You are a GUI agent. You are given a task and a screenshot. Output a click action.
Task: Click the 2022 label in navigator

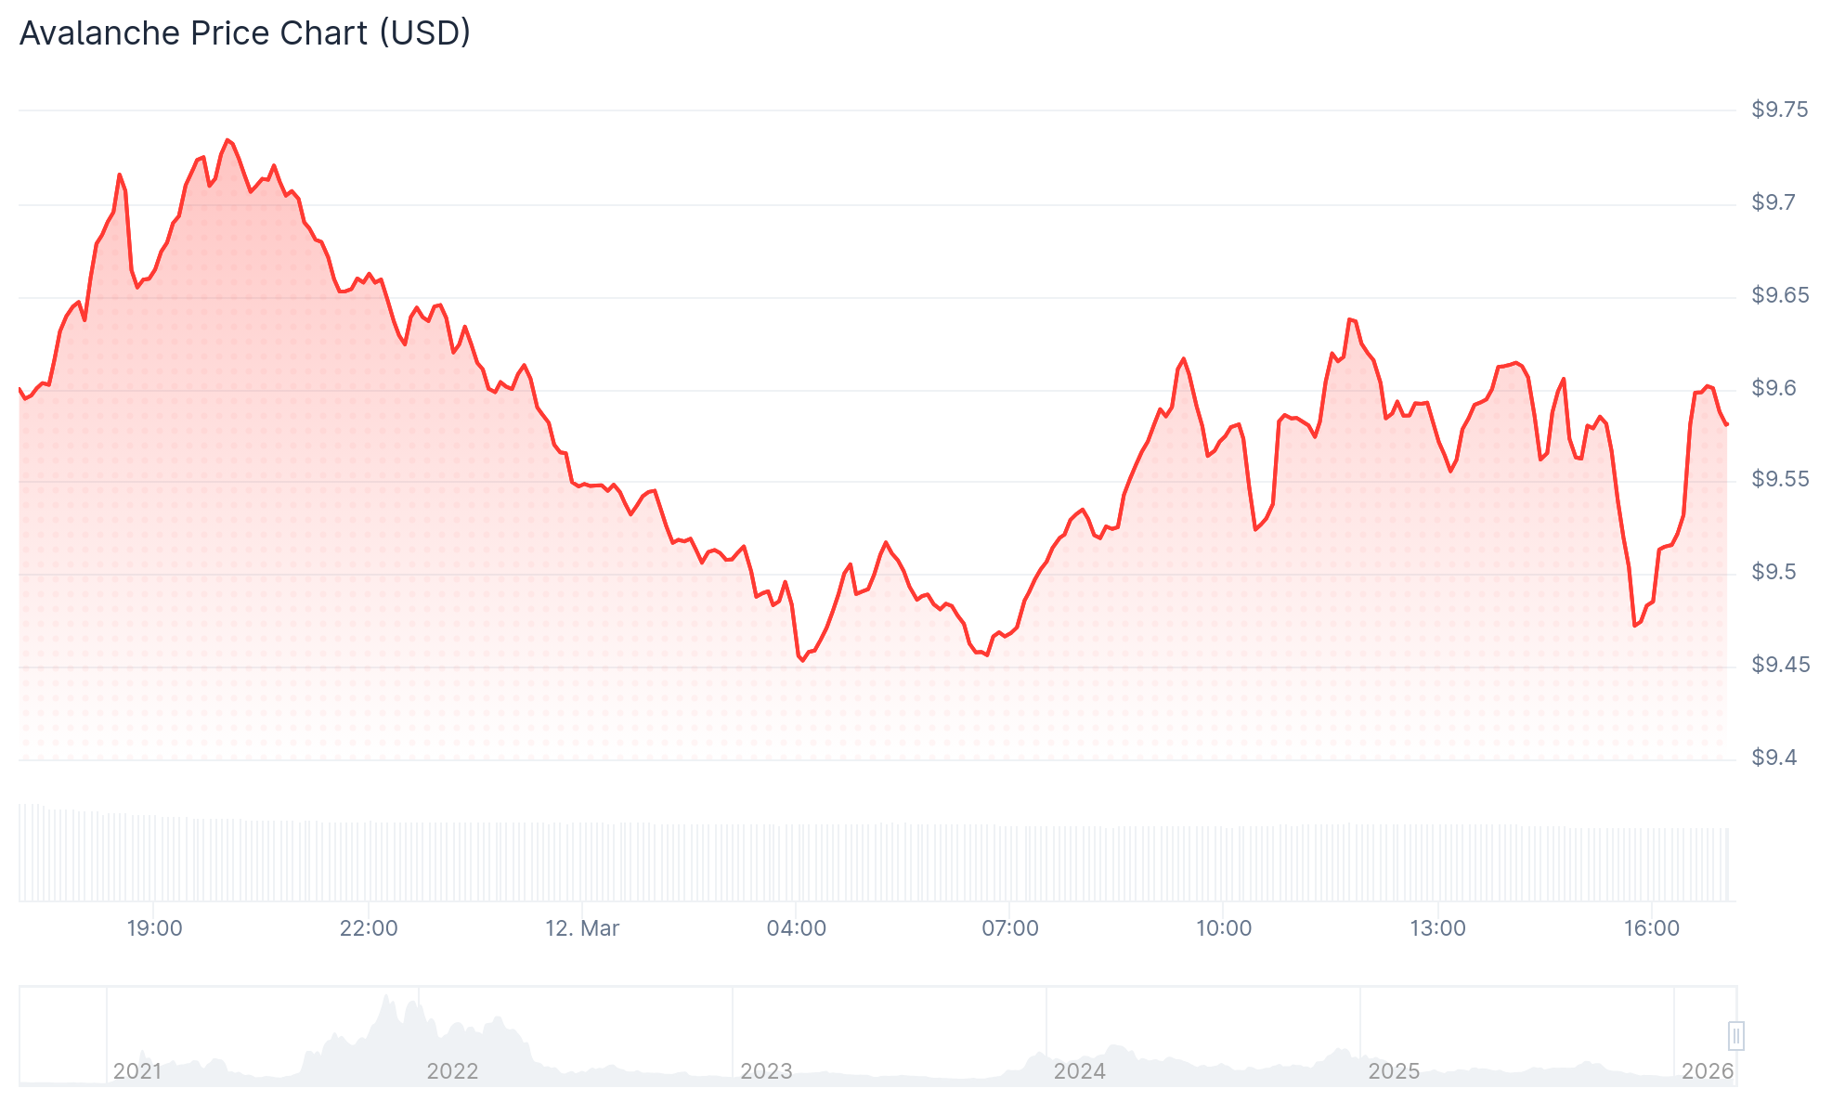[x=452, y=1071]
